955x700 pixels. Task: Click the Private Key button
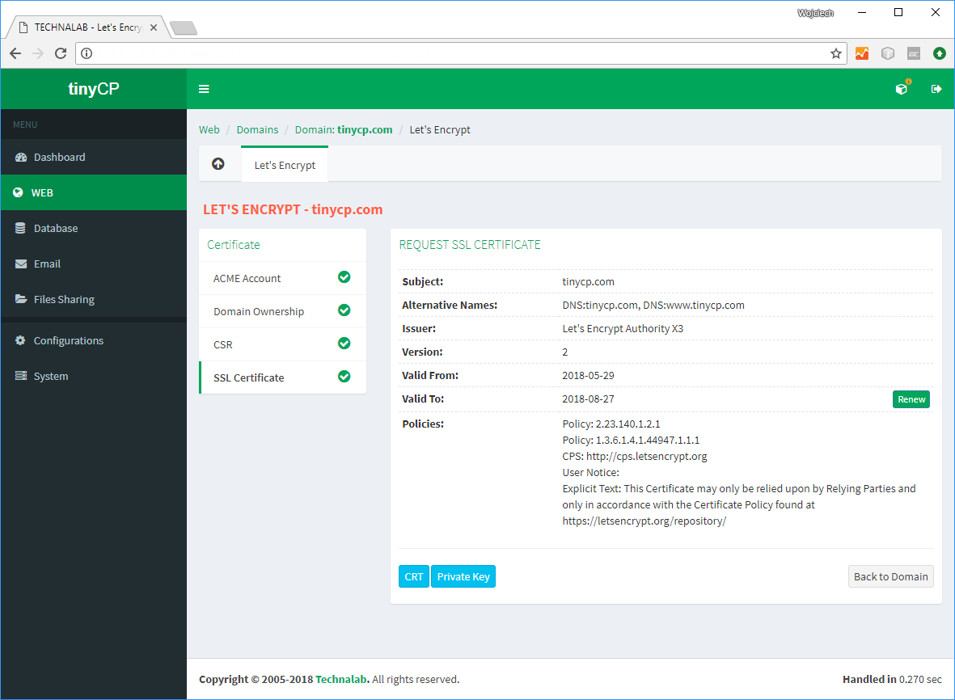click(463, 576)
